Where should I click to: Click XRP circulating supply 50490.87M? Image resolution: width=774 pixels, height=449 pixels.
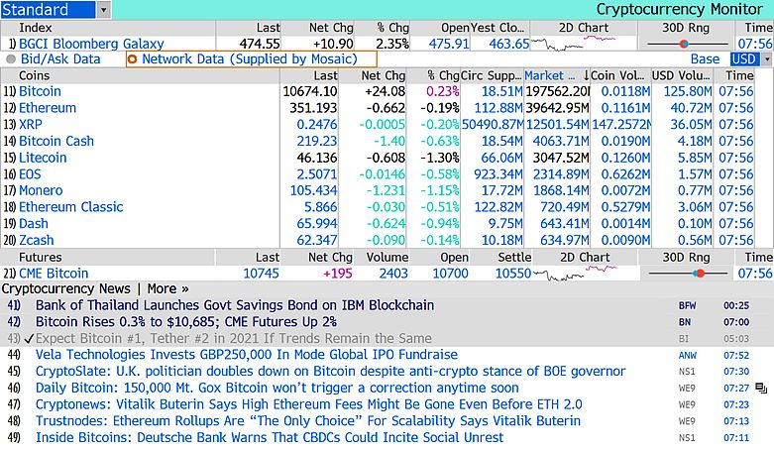493,125
